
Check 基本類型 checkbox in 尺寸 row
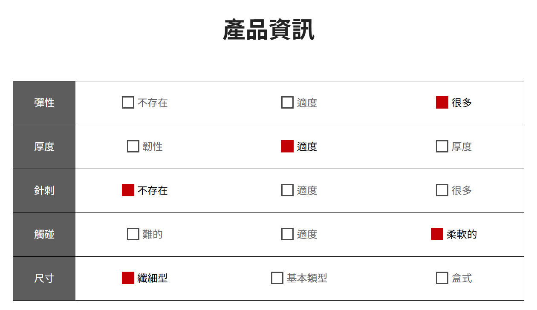click(x=277, y=278)
